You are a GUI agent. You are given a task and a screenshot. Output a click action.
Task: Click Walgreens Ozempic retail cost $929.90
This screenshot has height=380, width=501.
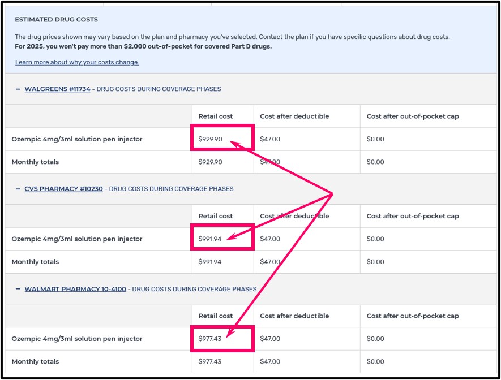point(210,139)
